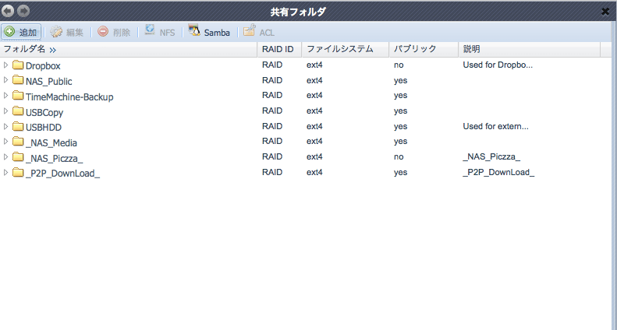Click the NFS toolbar label
617x330 pixels.
click(167, 33)
